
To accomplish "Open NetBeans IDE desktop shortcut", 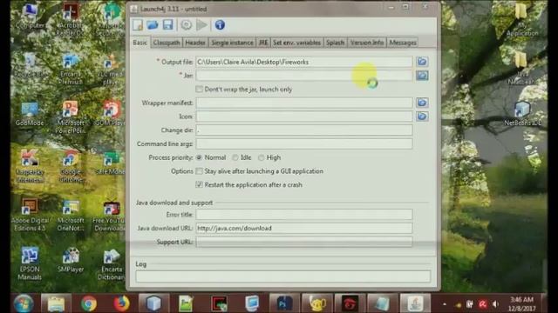I will 522,114.
